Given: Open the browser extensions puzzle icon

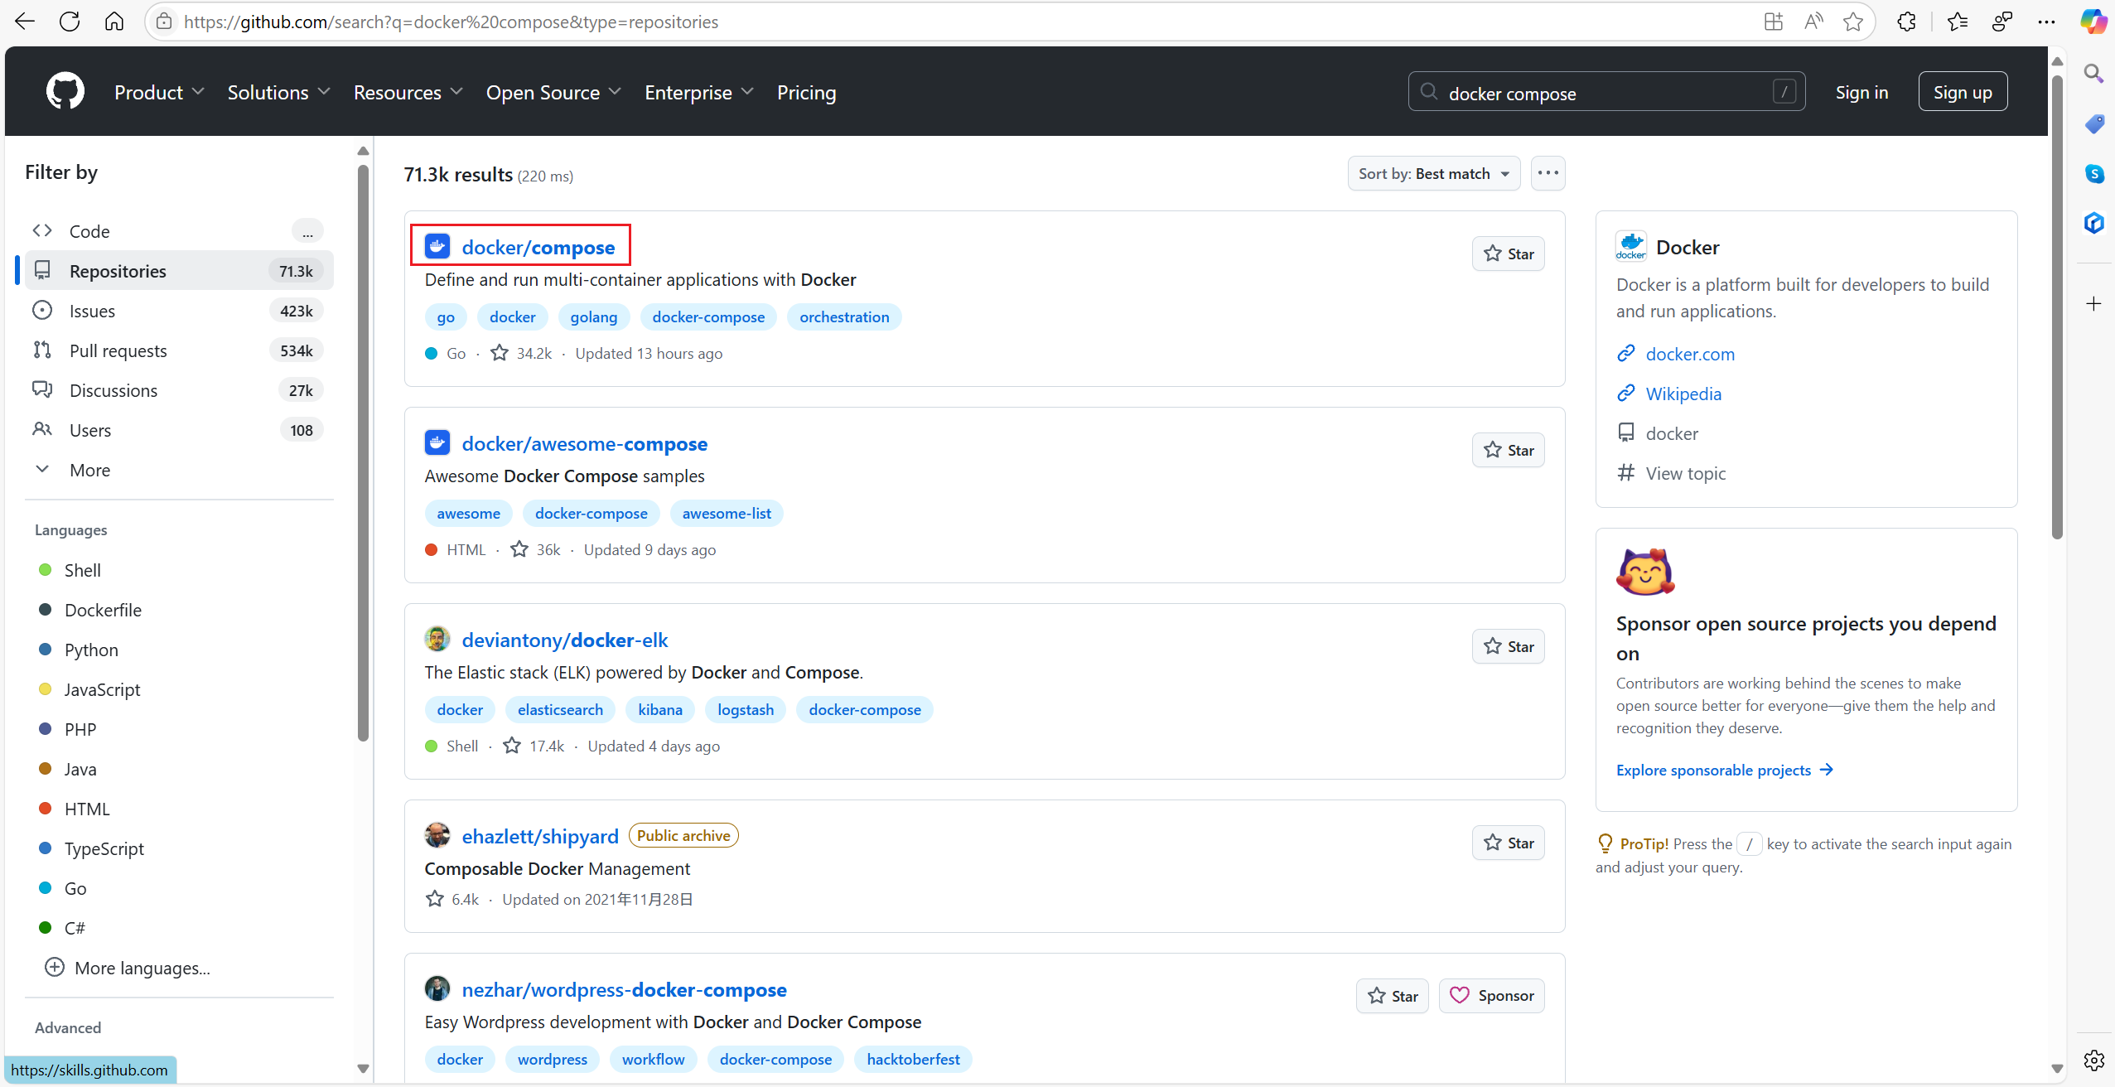Looking at the screenshot, I should [x=1906, y=22].
